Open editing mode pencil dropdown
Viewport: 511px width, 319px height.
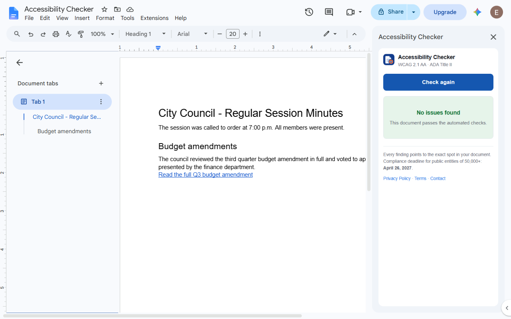pyautogui.click(x=331, y=34)
